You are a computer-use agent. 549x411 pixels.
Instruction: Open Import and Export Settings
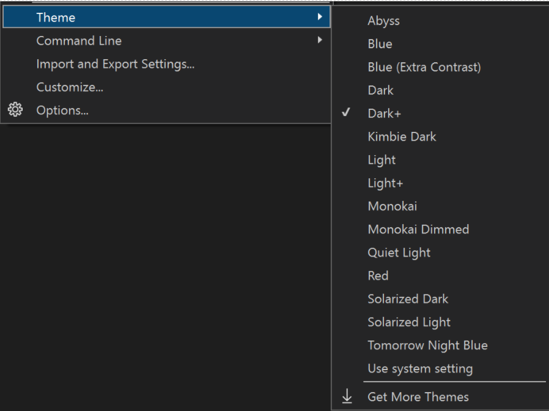click(x=115, y=64)
